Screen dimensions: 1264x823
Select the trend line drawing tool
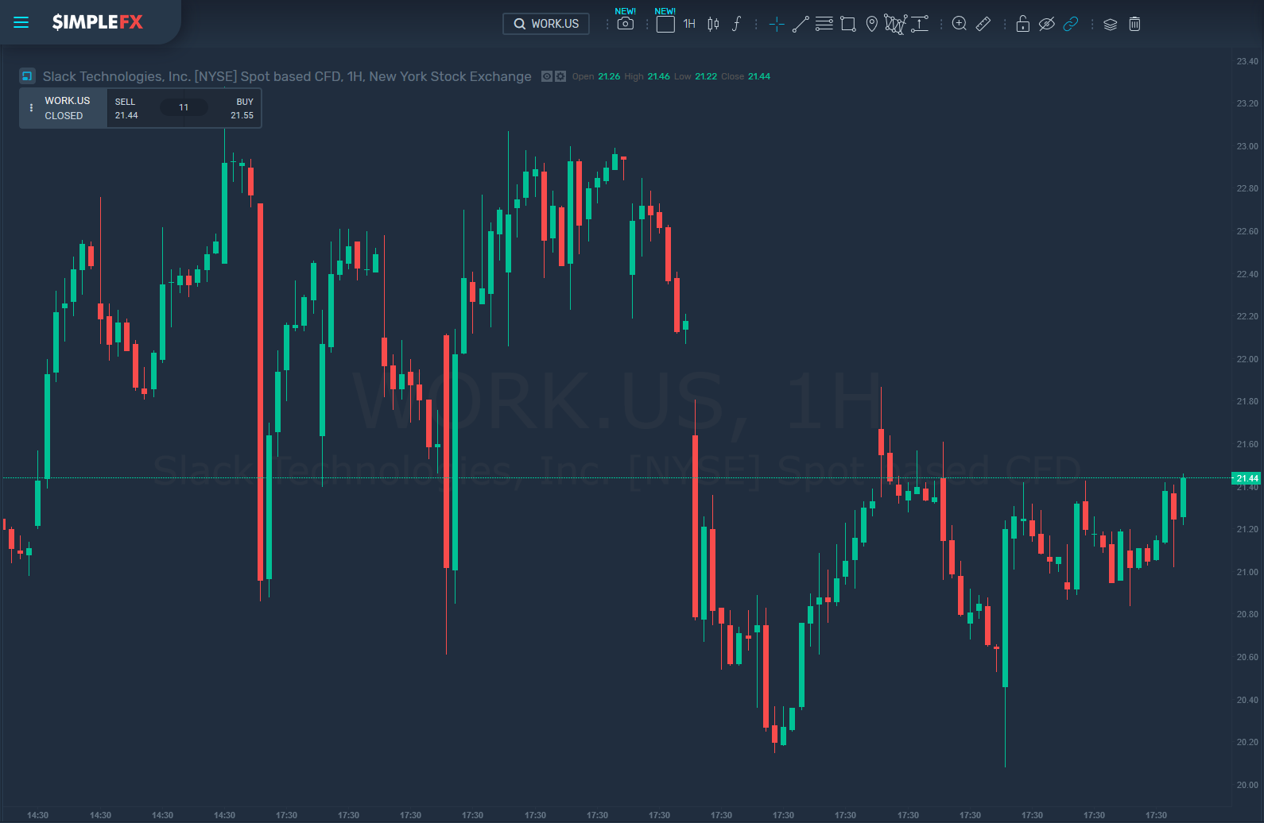click(x=801, y=24)
